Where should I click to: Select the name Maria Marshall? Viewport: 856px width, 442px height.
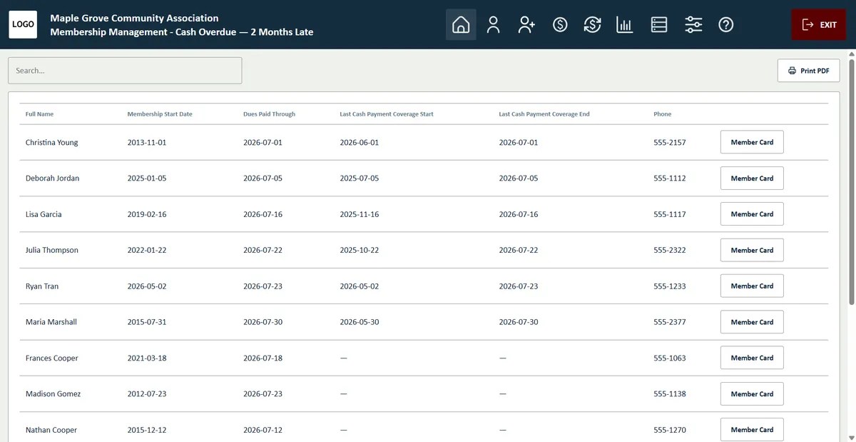coord(51,322)
